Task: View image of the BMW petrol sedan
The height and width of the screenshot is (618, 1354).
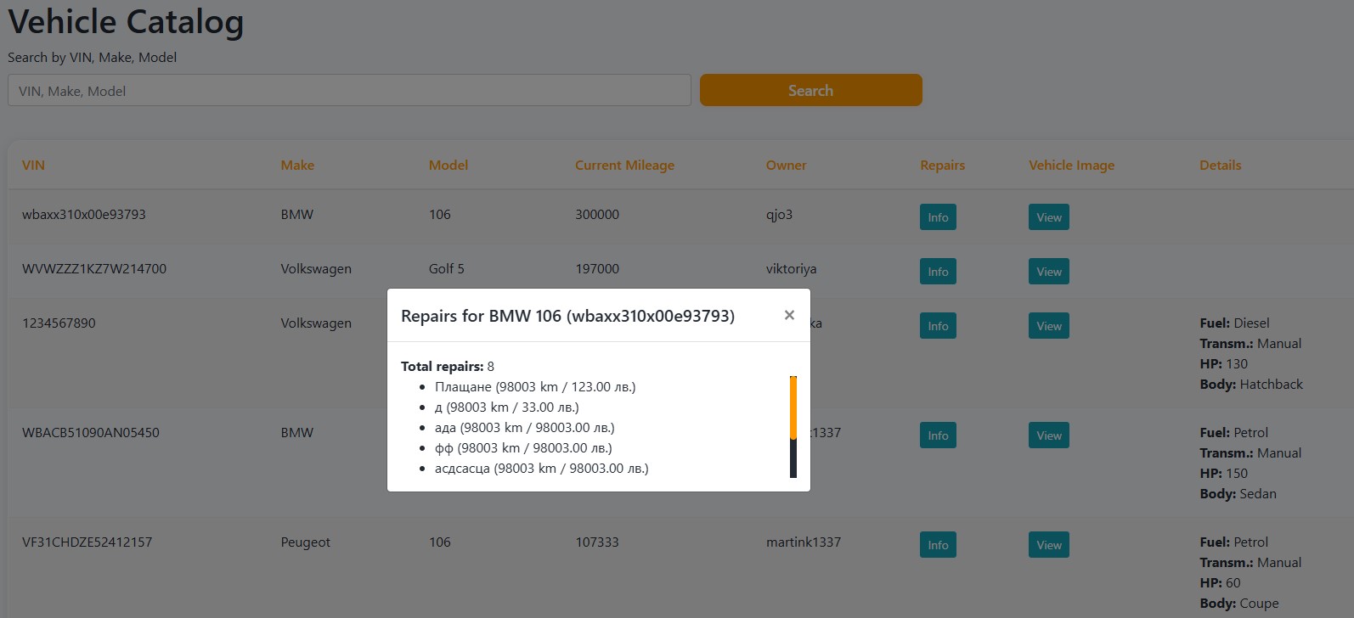Action: [1048, 435]
